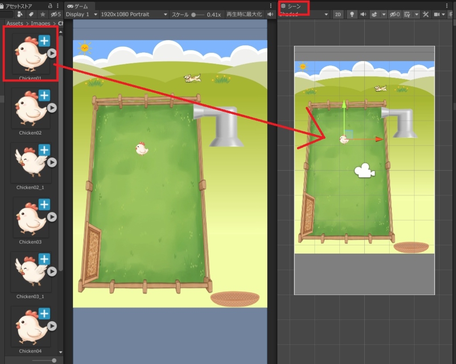The image size is (456, 364).
Task: Open the Shaded draw mode dropdown
Action: click(x=304, y=14)
